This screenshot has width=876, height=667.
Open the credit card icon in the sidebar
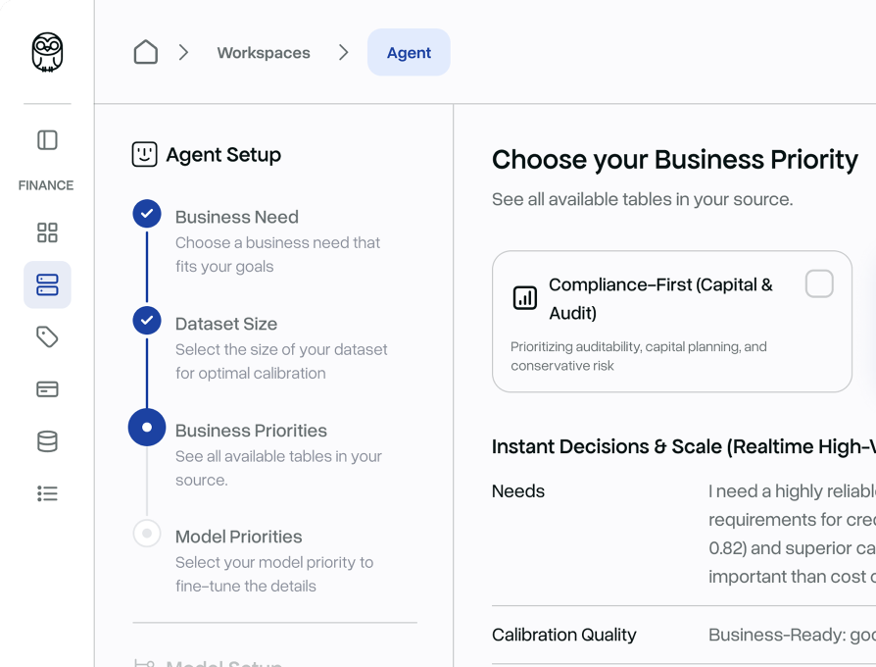tap(46, 387)
